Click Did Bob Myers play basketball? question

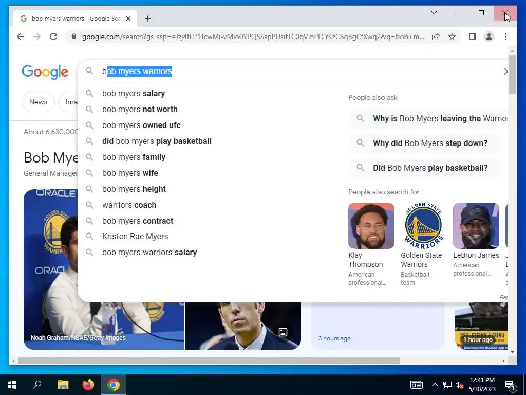[425, 168]
